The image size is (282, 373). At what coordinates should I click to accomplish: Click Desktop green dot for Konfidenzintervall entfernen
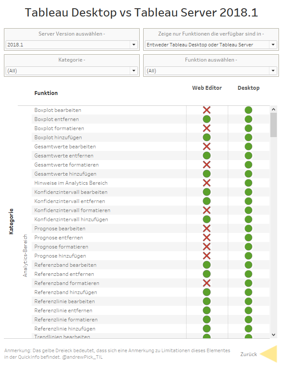pyautogui.click(x=249, y=201)
